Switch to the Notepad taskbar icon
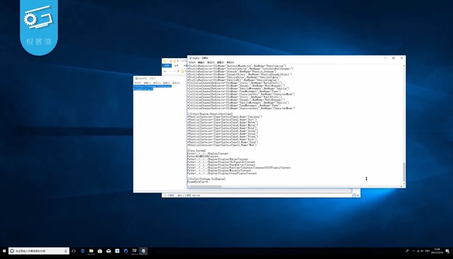Viewport: 453px width, 259px height. (x=143, y=251)
